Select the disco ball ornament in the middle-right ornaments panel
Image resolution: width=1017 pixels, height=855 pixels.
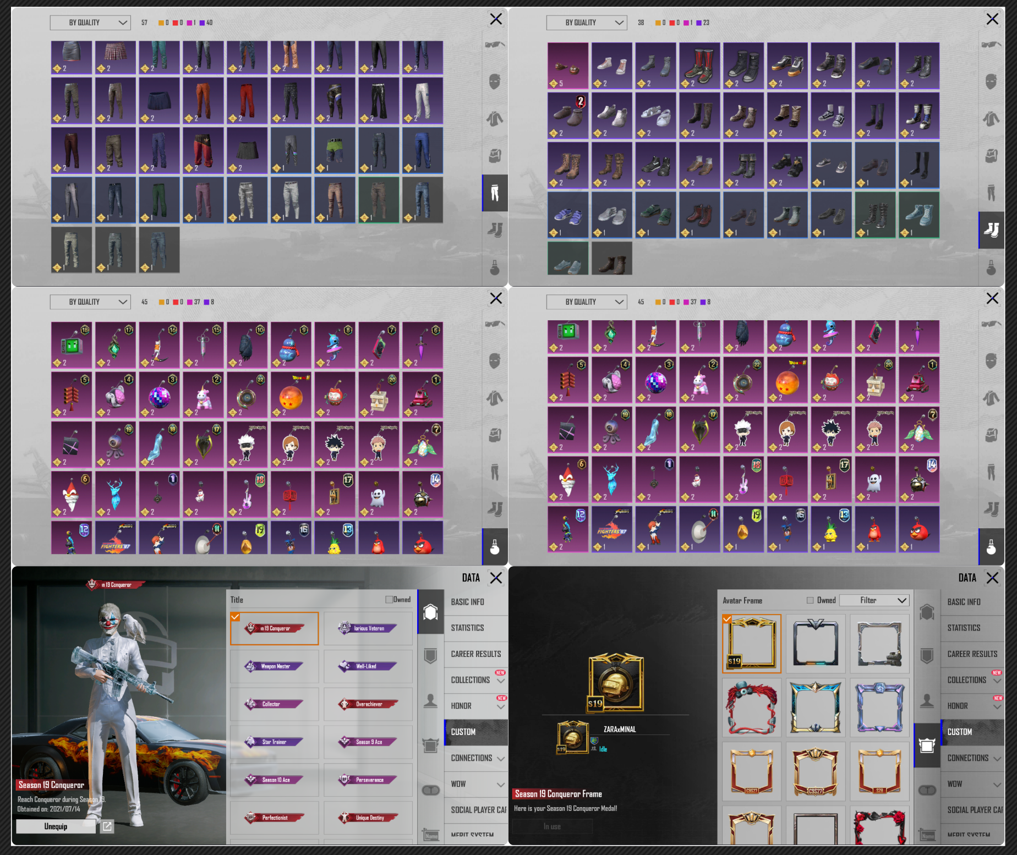pyautogui.click(x=656, y=380)
